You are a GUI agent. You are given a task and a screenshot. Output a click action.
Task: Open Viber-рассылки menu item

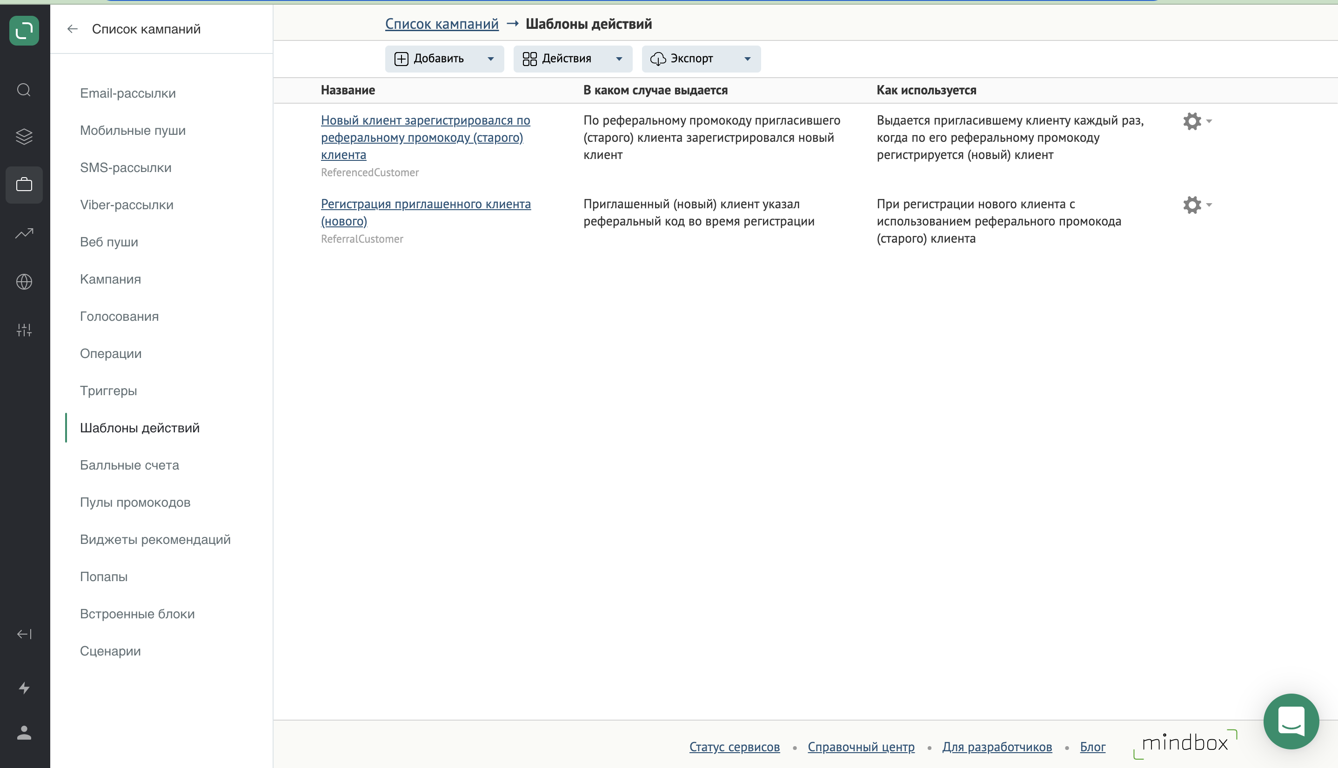coord(127,205)
